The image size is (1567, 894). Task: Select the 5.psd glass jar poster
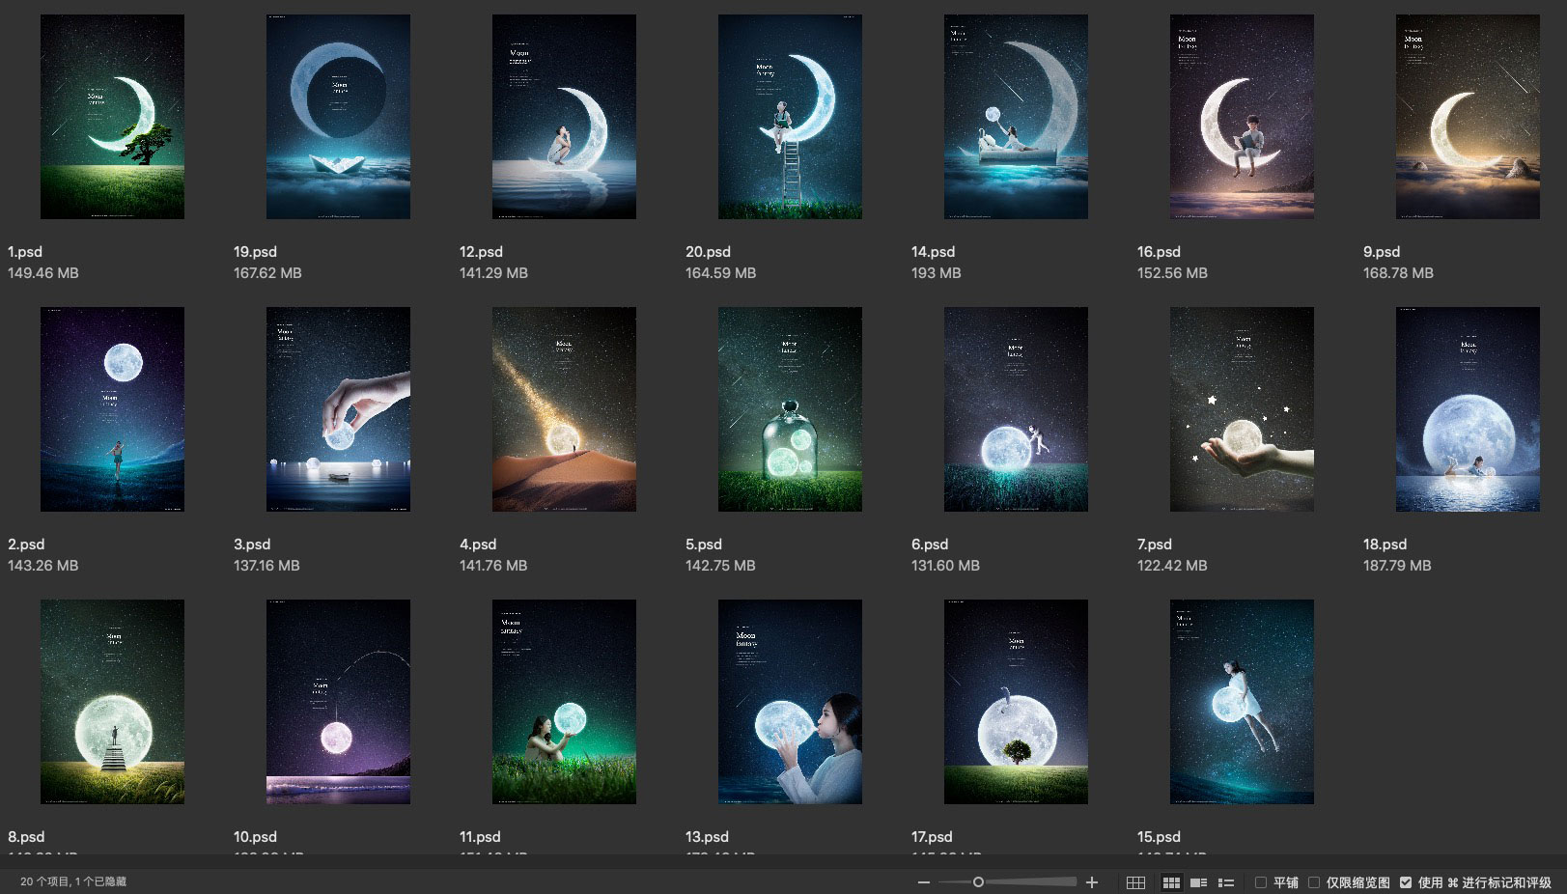tap(790, 409)
